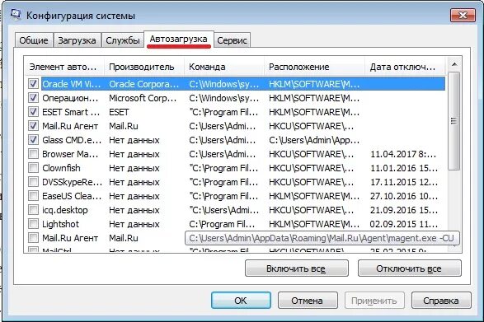Image resolution: width=484 pixels, height=322 pixels.
Task: Click the C:\Users\Admin\App... location cell
Action: point(314,140)
